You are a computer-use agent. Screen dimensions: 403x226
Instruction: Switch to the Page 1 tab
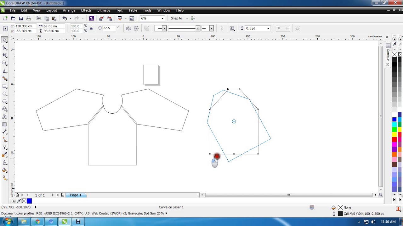point(76,195)
